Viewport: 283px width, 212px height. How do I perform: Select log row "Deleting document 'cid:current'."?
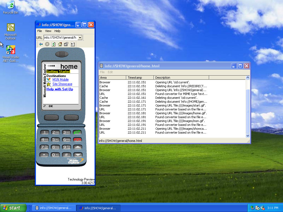pyautogui.click(x=172, y=98)
